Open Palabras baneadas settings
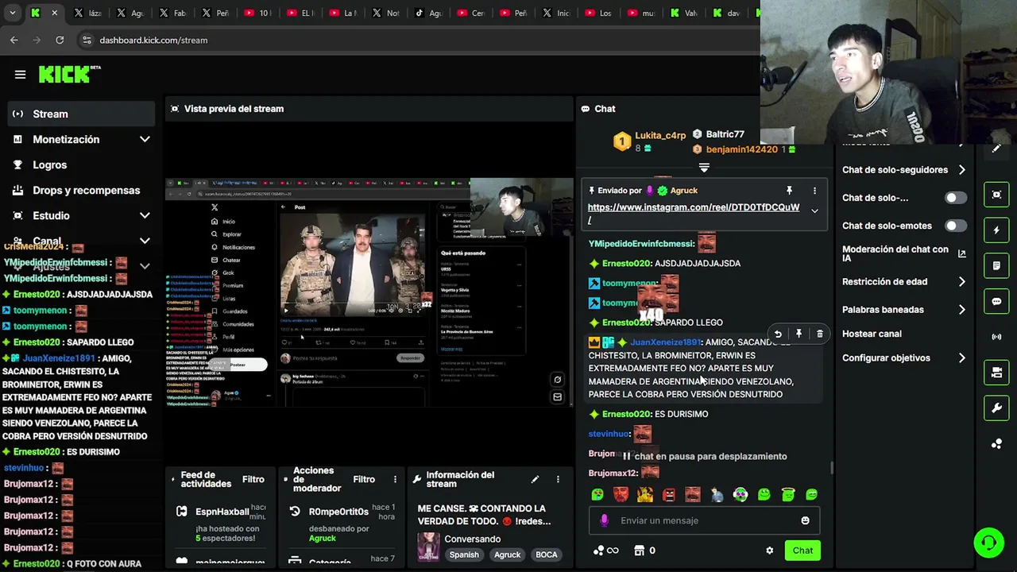Viewport: 1017px width, 572px height. [x=903, y=310]
